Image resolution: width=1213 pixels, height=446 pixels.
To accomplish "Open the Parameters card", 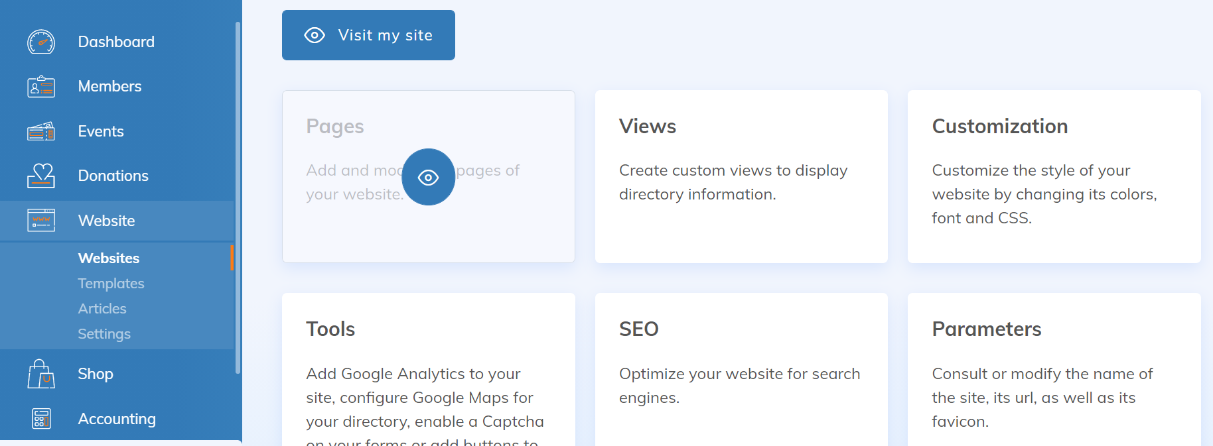I will (1054, 368).
